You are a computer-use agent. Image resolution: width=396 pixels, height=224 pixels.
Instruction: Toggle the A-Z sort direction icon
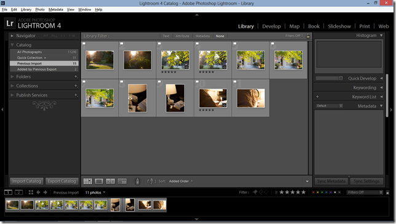click(151, 182)
